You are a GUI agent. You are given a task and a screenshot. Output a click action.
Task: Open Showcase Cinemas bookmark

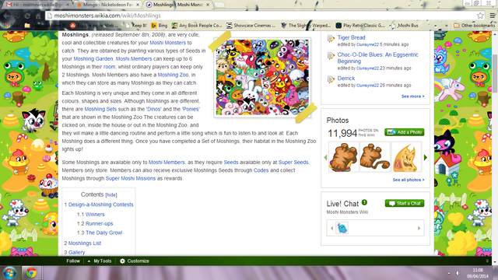click(251, 26)
